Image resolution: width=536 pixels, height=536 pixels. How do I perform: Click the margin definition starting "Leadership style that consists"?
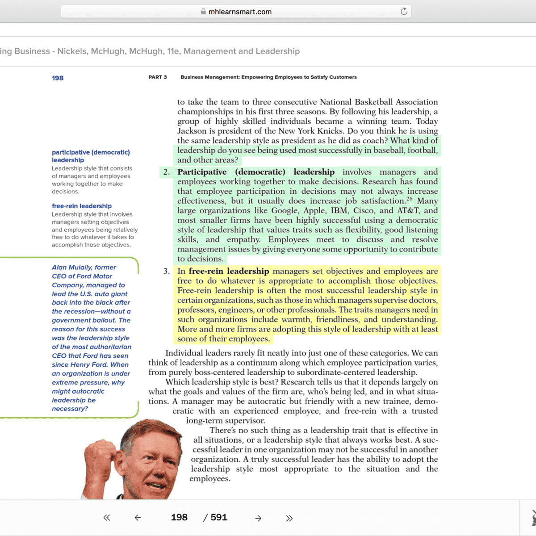pyautogui.click(x=92, y=180)
